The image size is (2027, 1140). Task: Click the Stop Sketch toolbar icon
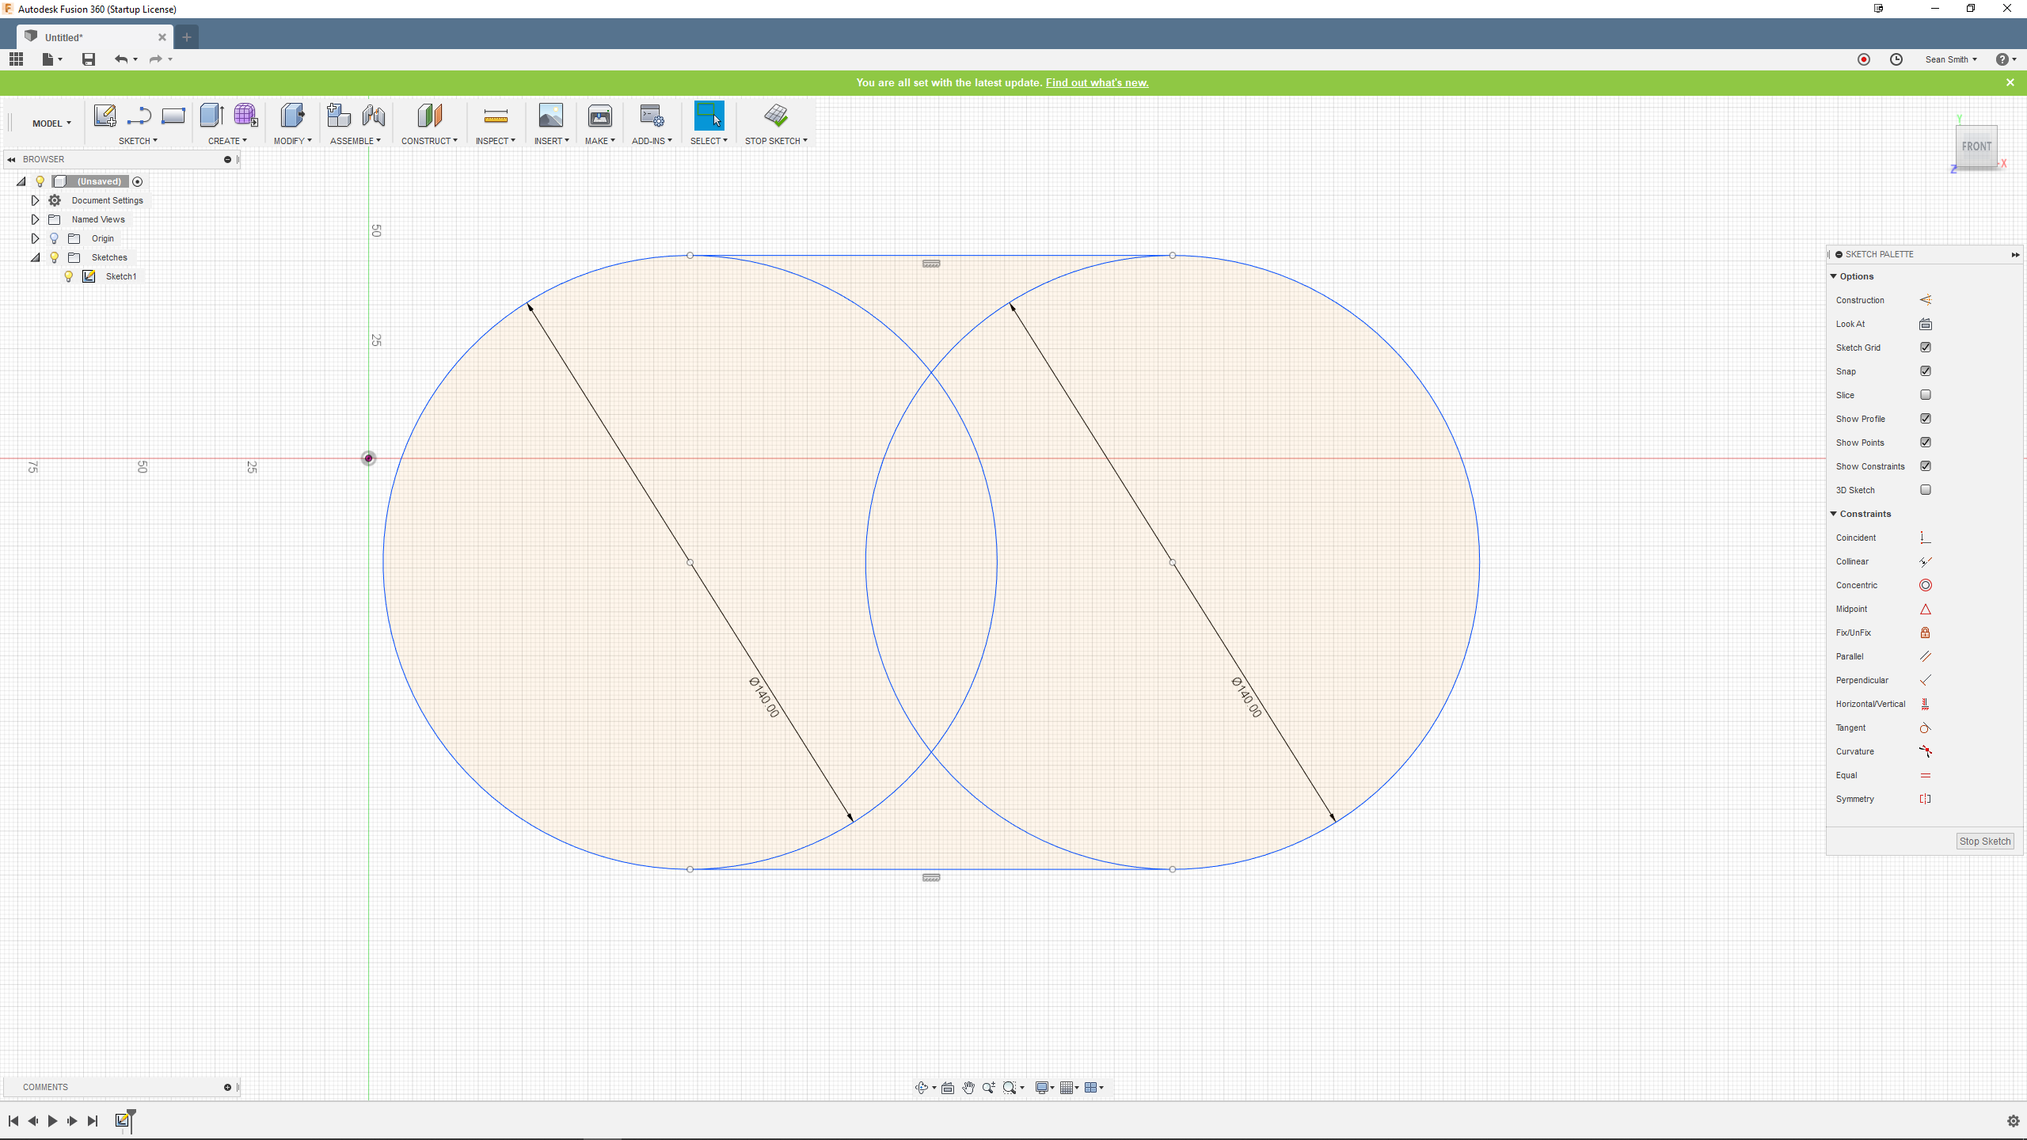pyautogui.click(x=776, y=116)
